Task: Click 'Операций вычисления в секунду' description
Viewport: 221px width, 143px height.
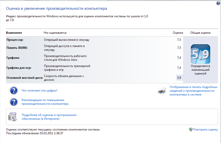Action: (x=67, y=40)
